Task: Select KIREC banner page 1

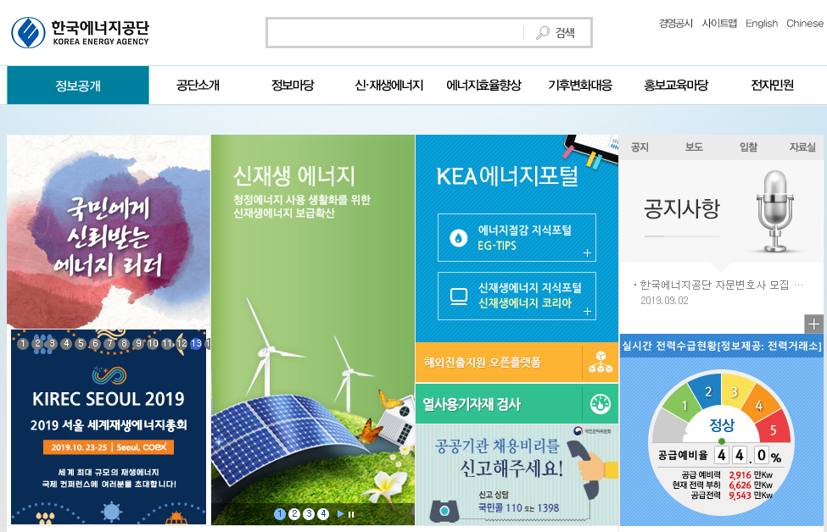Action: [23, 343]
